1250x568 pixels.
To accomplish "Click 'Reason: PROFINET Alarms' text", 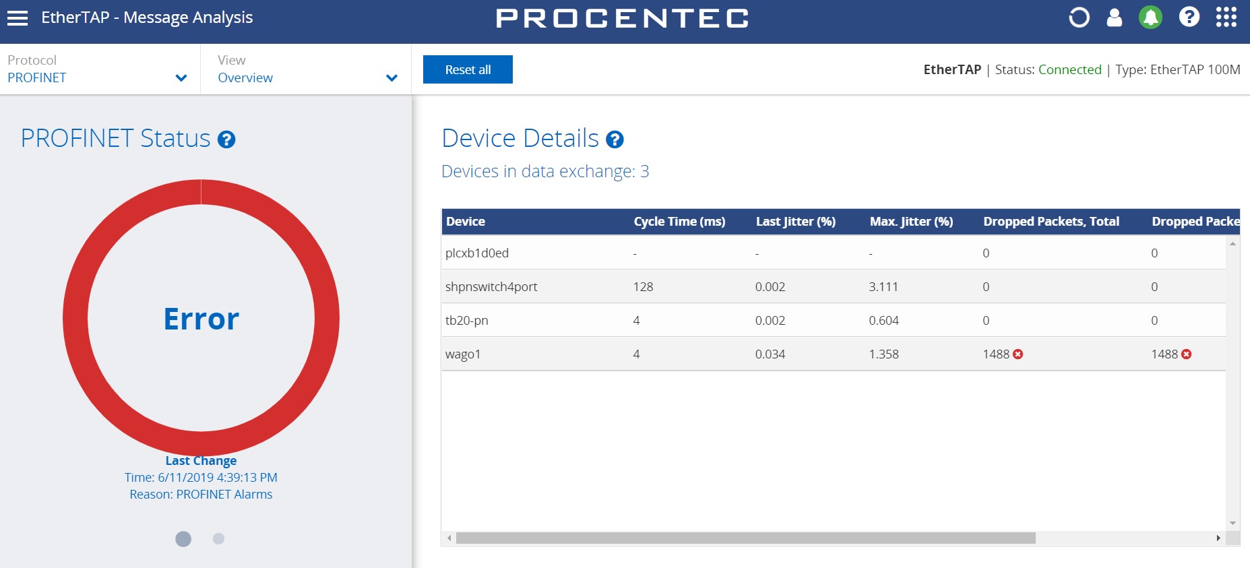I will point(201,495).
